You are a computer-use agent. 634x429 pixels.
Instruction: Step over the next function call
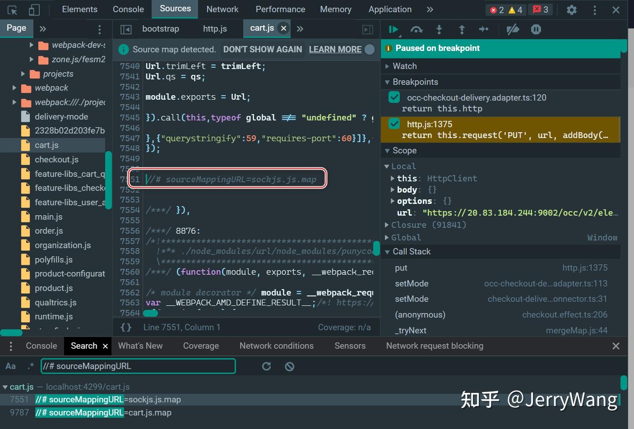point(416,29)
